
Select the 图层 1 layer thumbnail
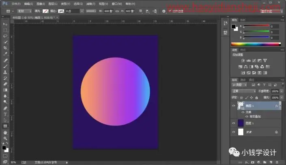pyautogui.click(x=241, y=123)
